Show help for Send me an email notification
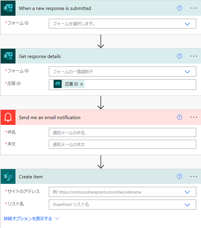The height and width of the screenshot is (228, 201). [179, 117]
